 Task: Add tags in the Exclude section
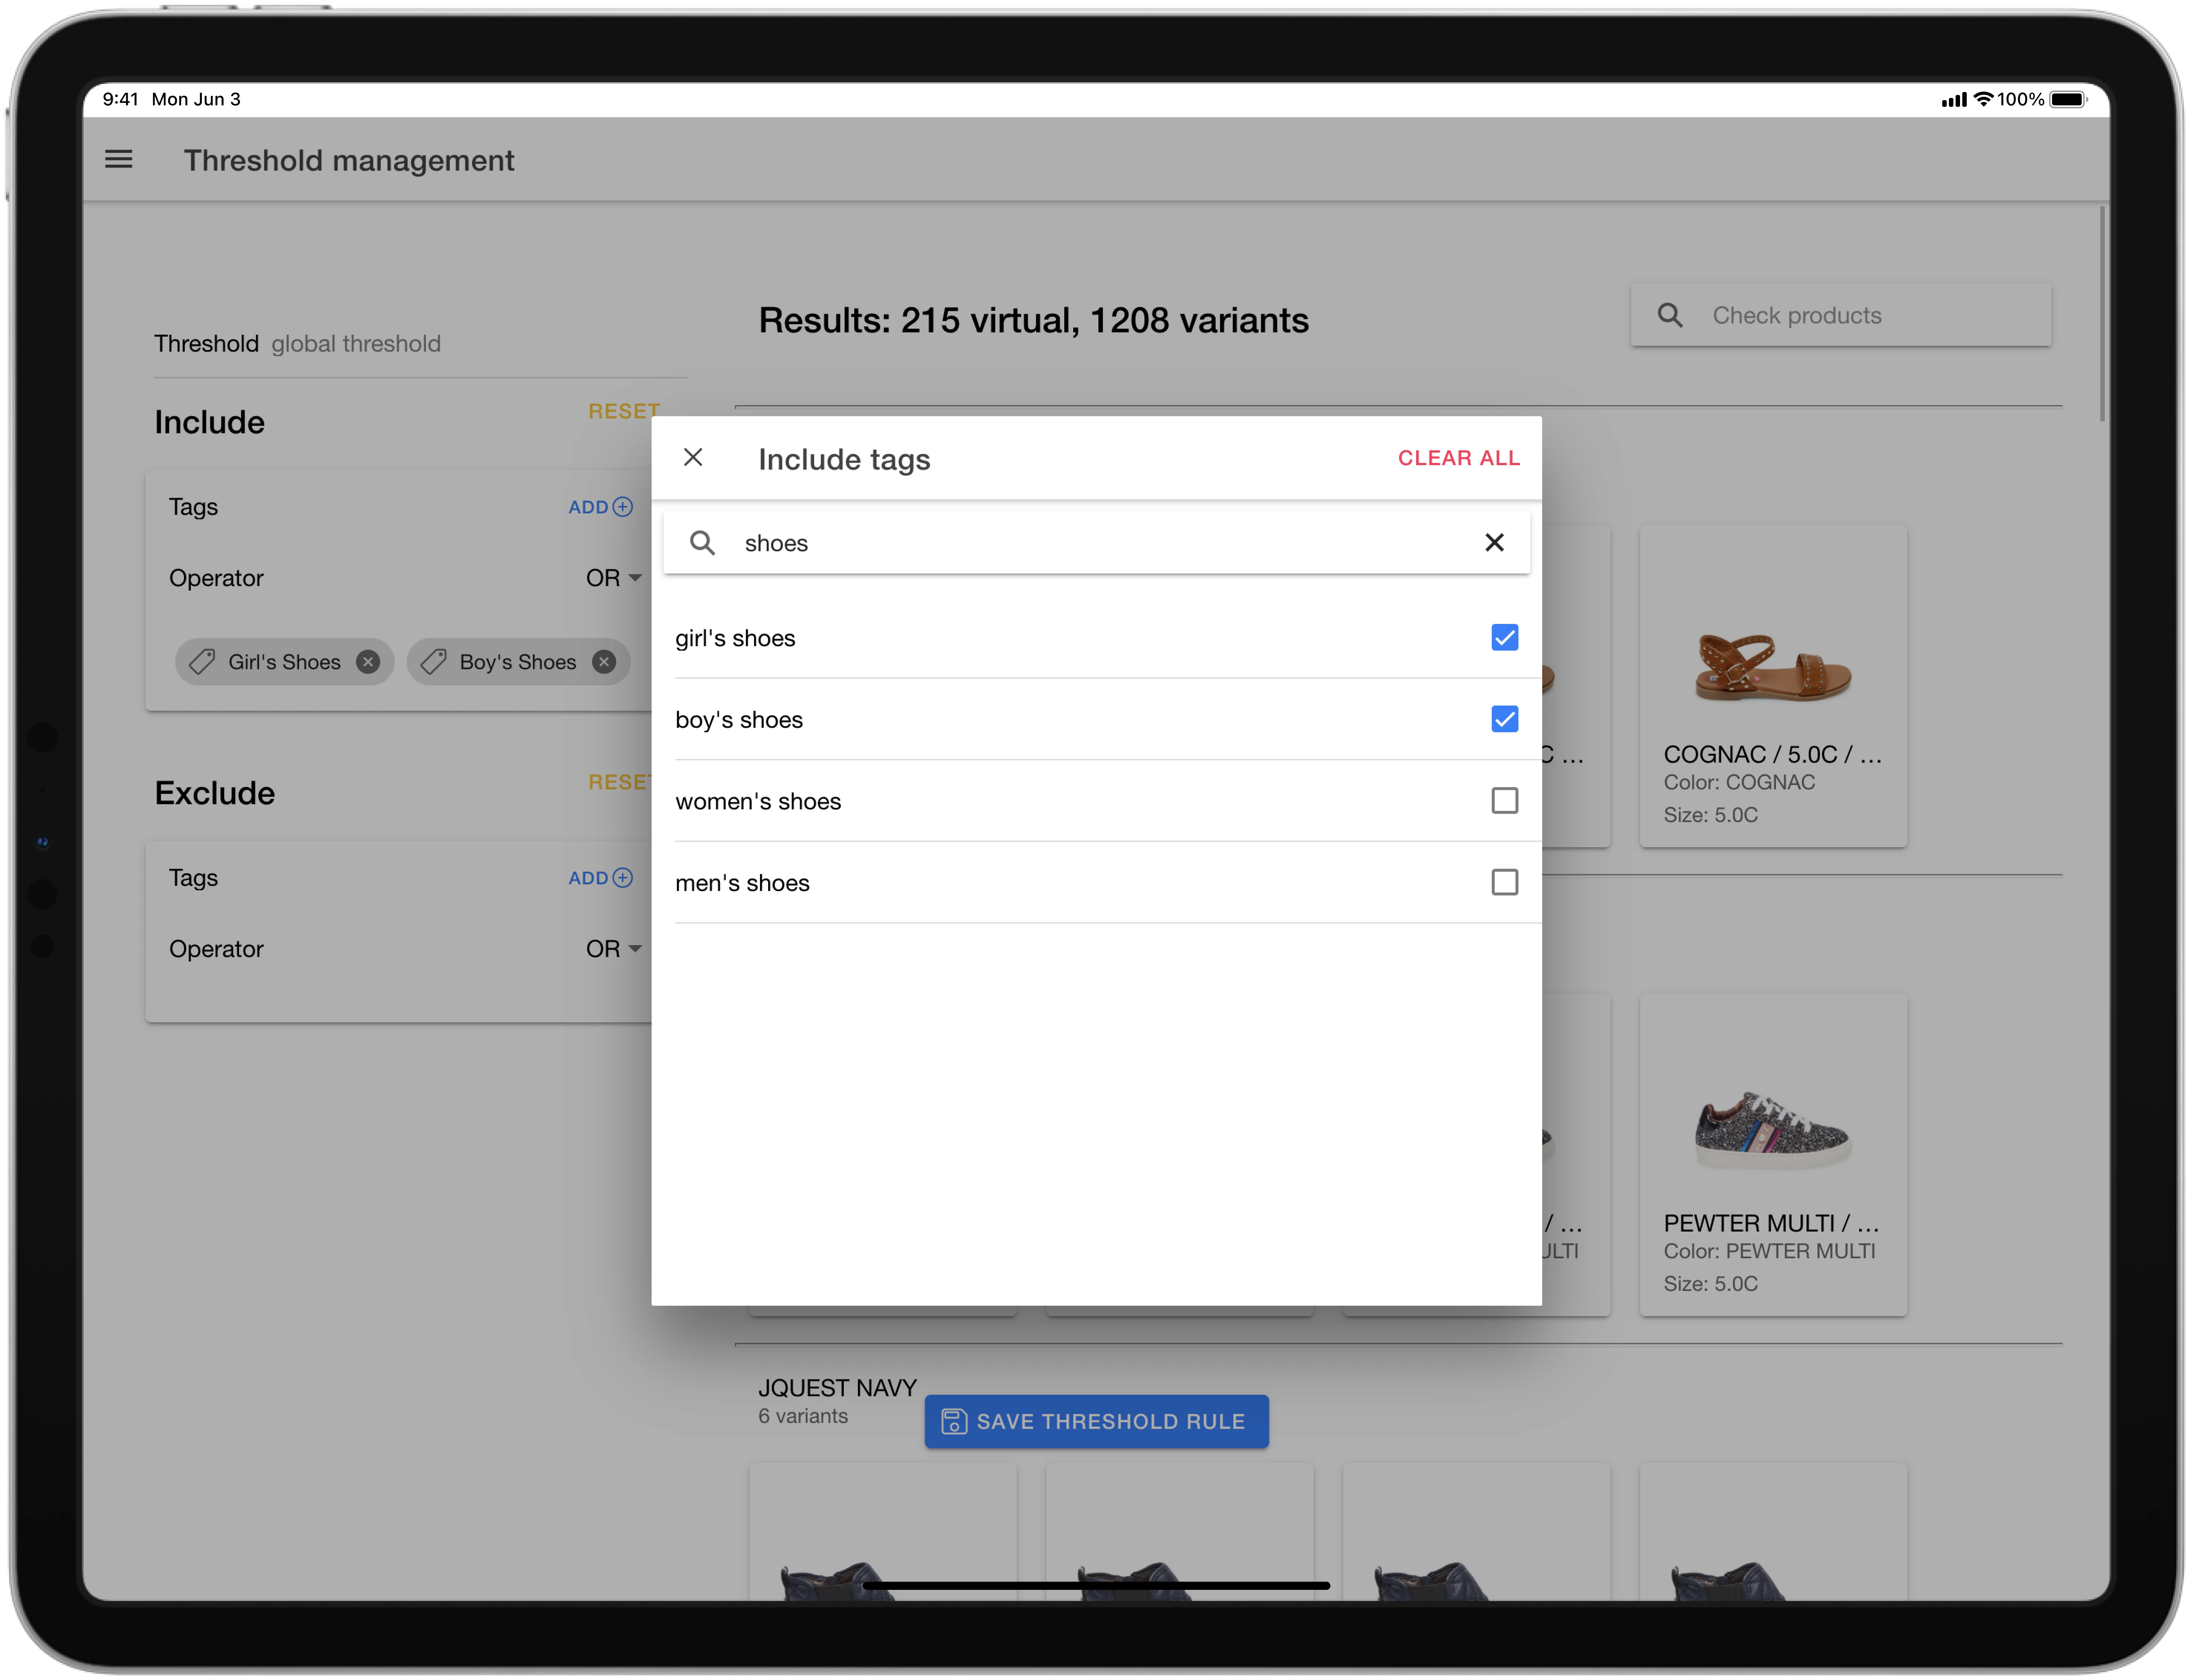[600, 878]
